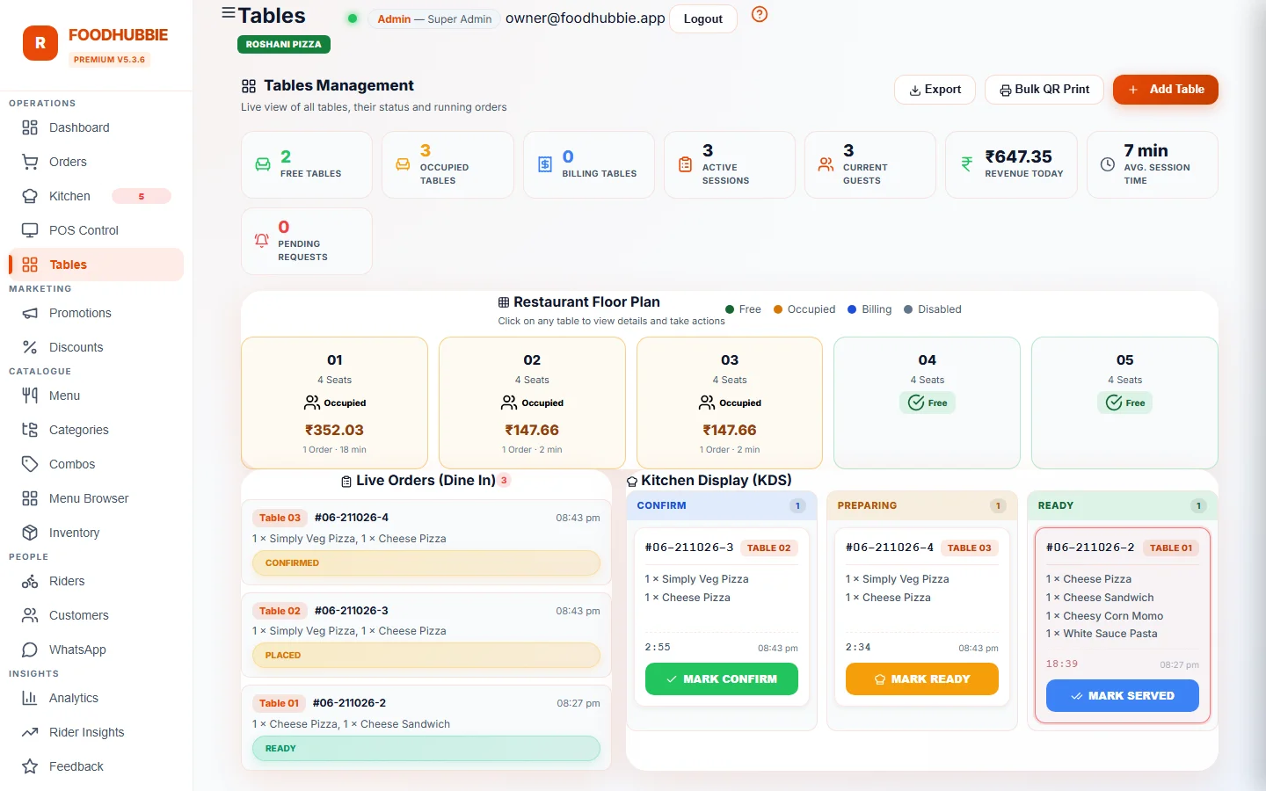Screen dimensions: 1266x791
Task: Click the Combos tag icon
Action: [x=30, y=464]
